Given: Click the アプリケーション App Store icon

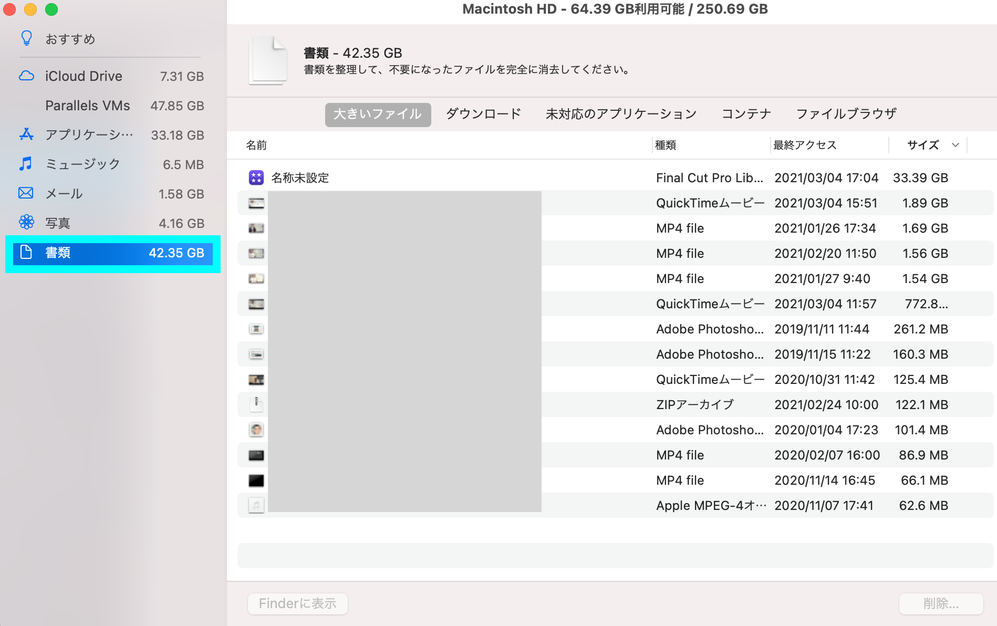Looking at the screenshot, I should [26, 134].
